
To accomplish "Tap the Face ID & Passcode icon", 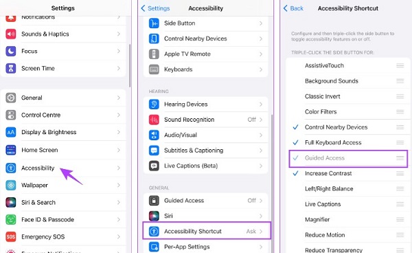I will [11, 219].
